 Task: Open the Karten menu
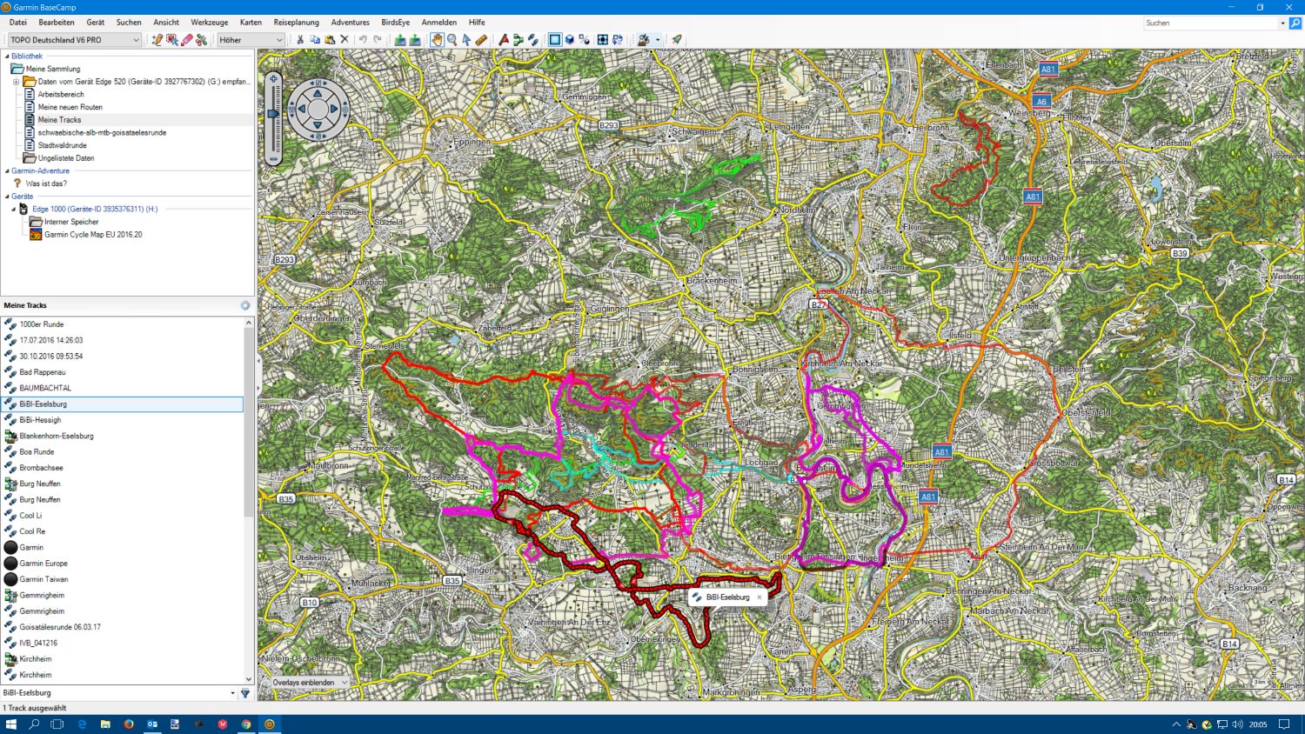point(251,23)
